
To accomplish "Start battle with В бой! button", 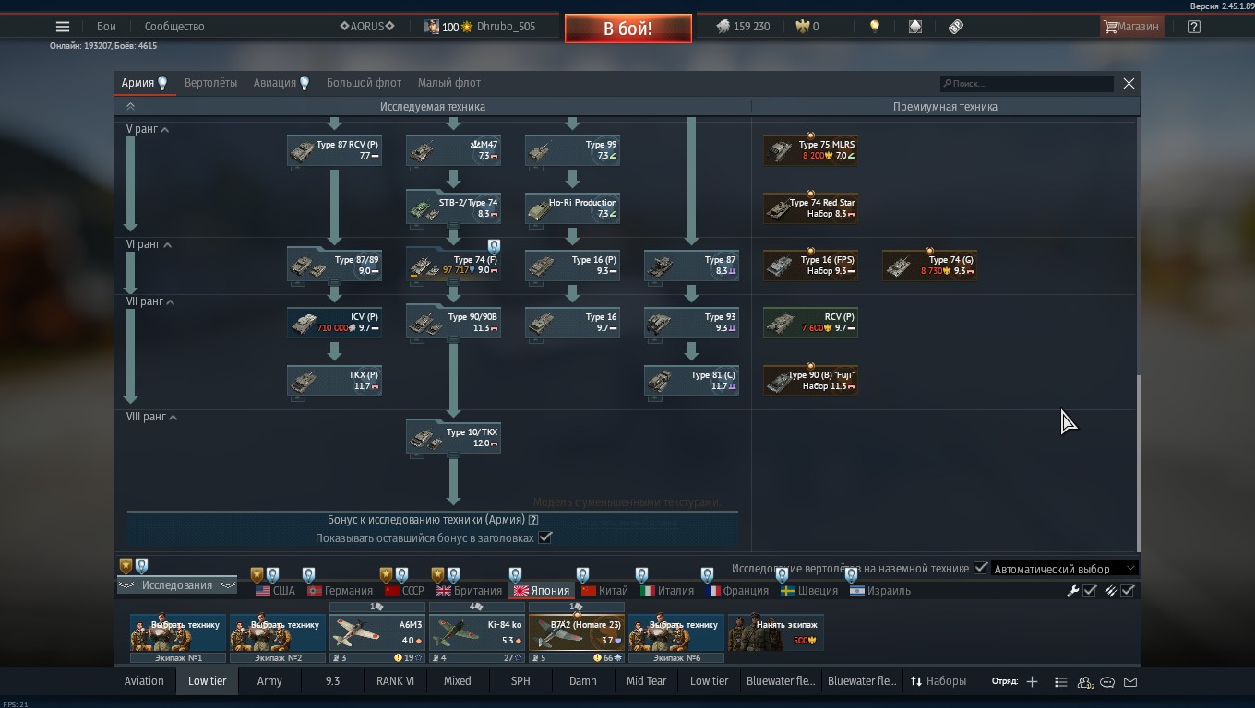I will tap(628, 29).
